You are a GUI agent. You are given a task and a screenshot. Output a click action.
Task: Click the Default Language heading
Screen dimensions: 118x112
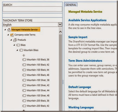point(80,87)
